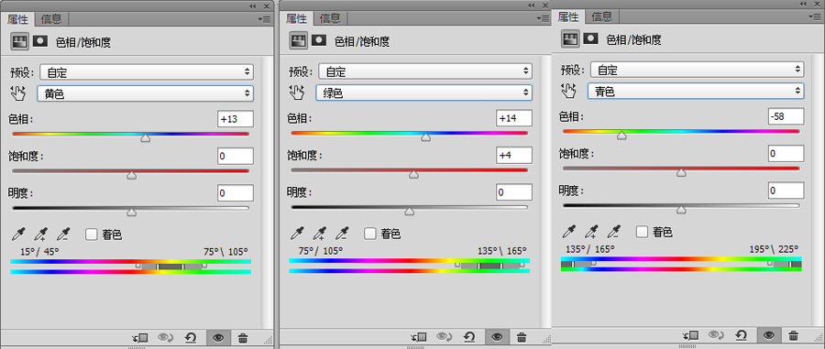
Task: Click adjustment icon in Yellow (黄色) panel
Action: pos(19,41)
